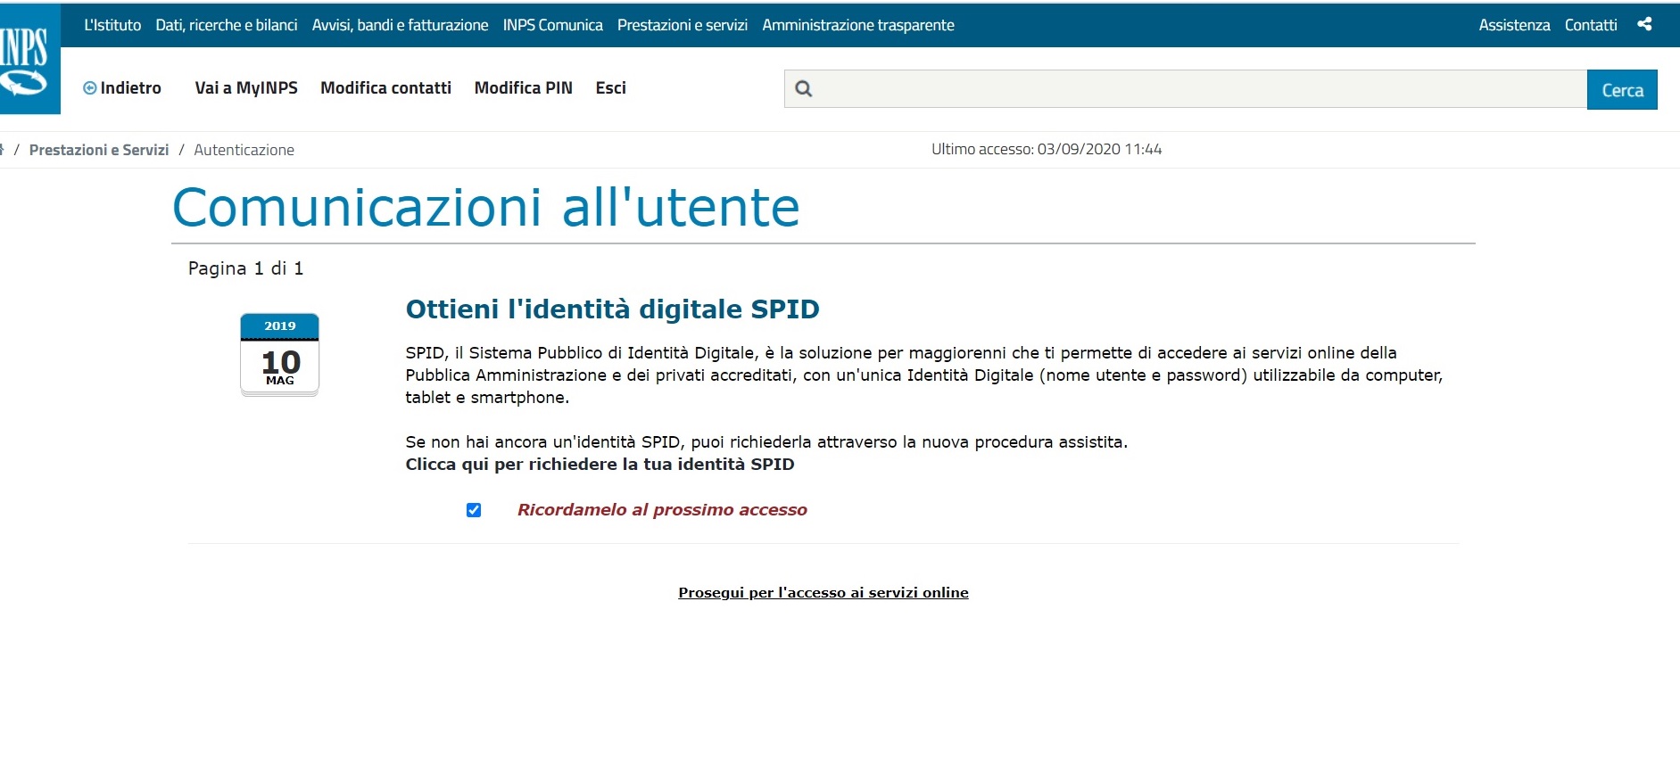1680x758 pixels.
Task: Select Modifica contatti
Action: [x=385, y=87]
